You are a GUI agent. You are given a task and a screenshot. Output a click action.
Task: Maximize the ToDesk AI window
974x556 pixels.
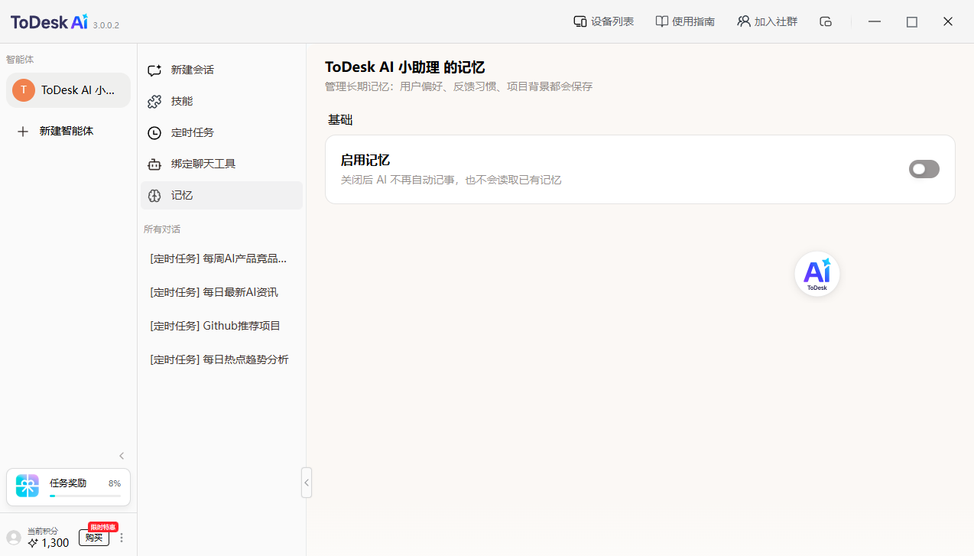[911, 21]
